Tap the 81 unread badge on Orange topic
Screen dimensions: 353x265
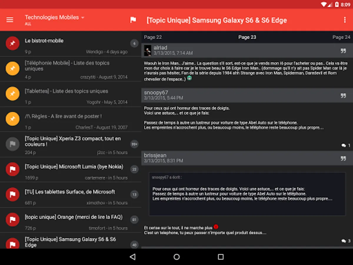(134, 220)
